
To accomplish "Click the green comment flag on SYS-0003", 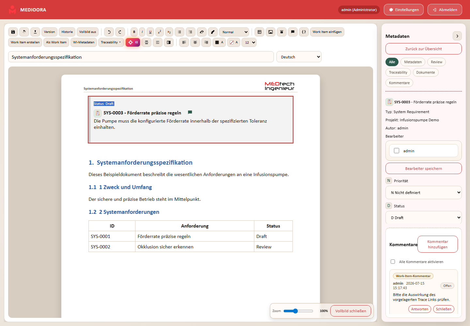I will click(190, 112).
